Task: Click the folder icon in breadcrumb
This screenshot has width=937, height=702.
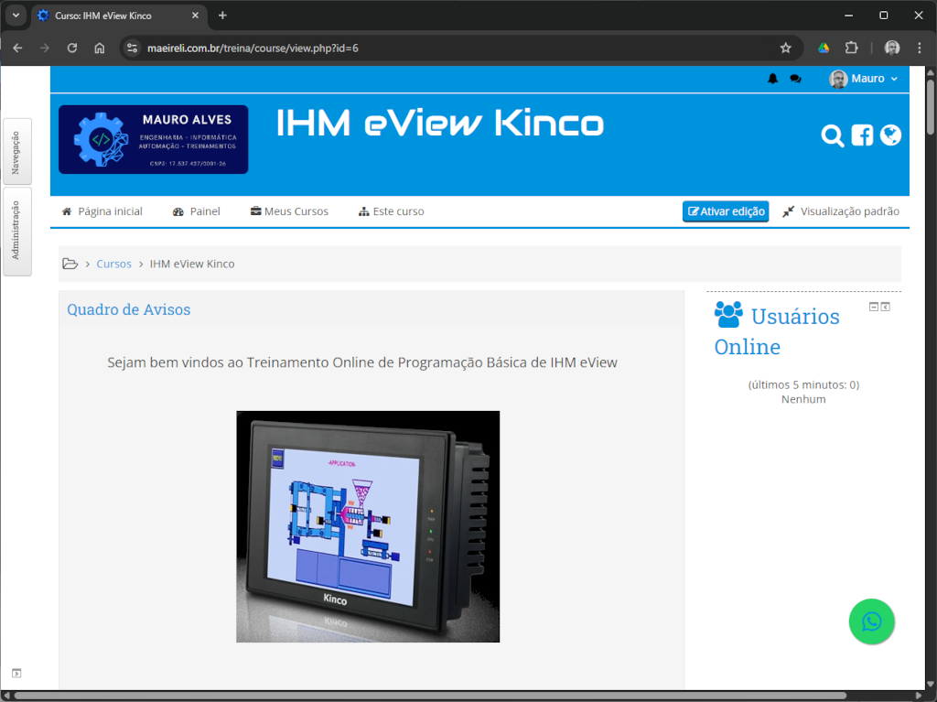Action: click(70, 264)
